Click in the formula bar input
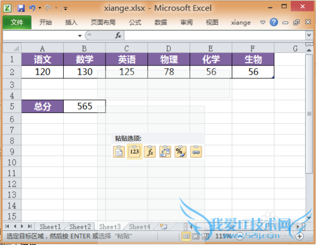The width and height of the screenshot is (316, 245). click(x=215, y=35)
